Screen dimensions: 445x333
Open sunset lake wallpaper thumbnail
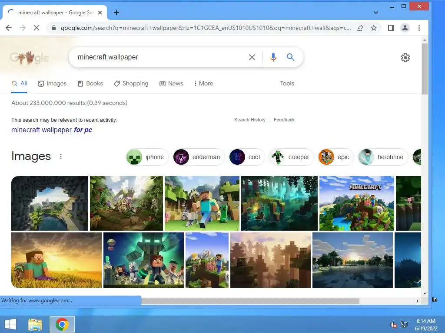tap(352, 260)
